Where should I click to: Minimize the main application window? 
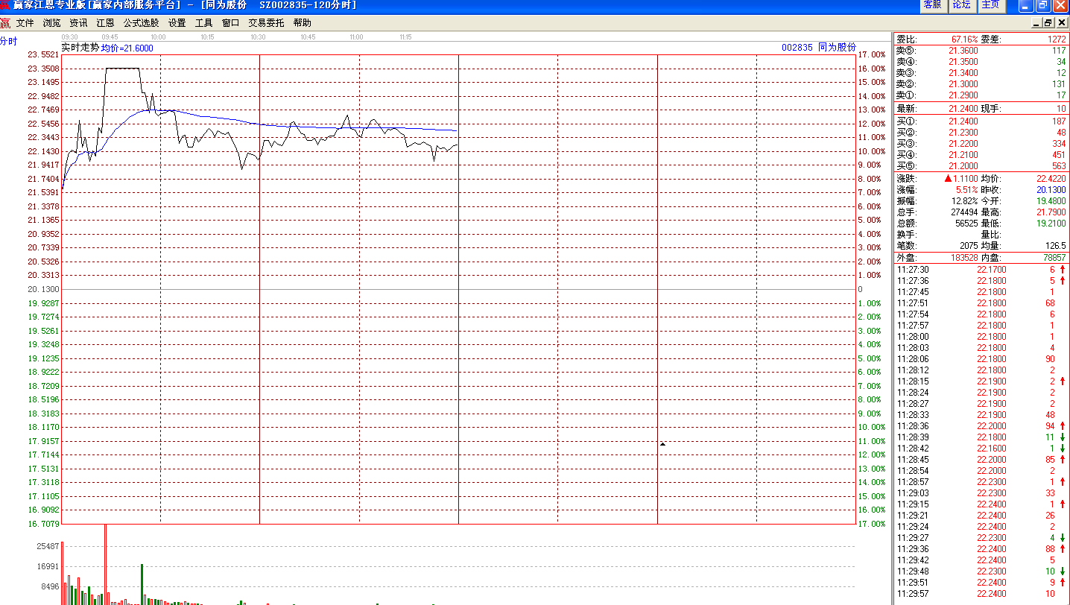1026,5
